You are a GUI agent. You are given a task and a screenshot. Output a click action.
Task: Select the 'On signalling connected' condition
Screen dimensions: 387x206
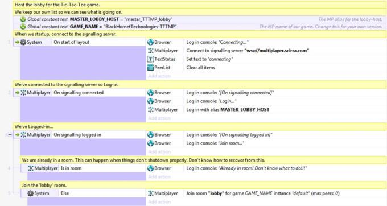(79, 93)
